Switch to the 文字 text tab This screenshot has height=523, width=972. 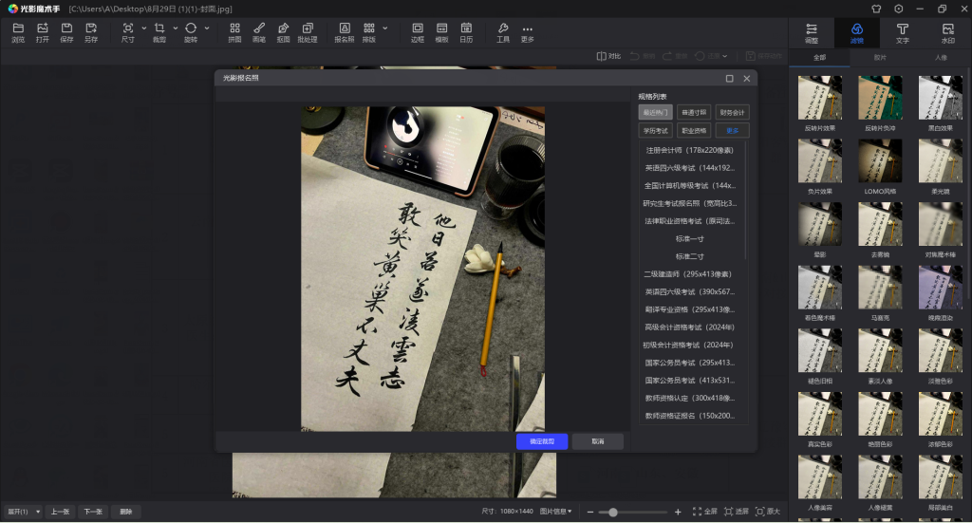click(902, 33)
